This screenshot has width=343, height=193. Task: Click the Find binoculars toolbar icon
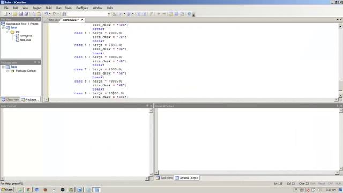[64, 14]
